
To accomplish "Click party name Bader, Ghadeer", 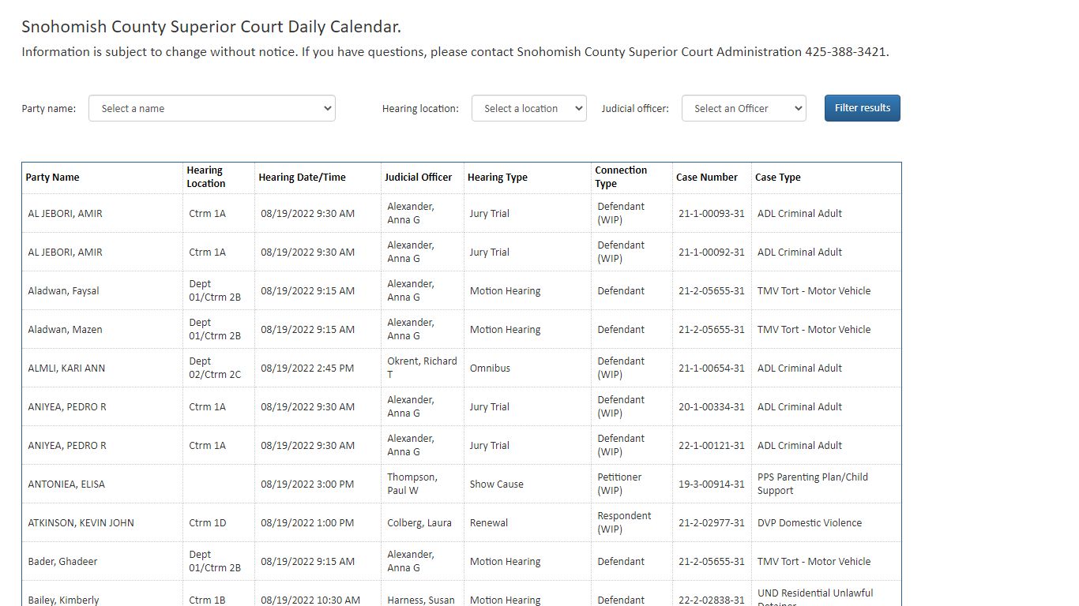I will click(x=62, y=562).
